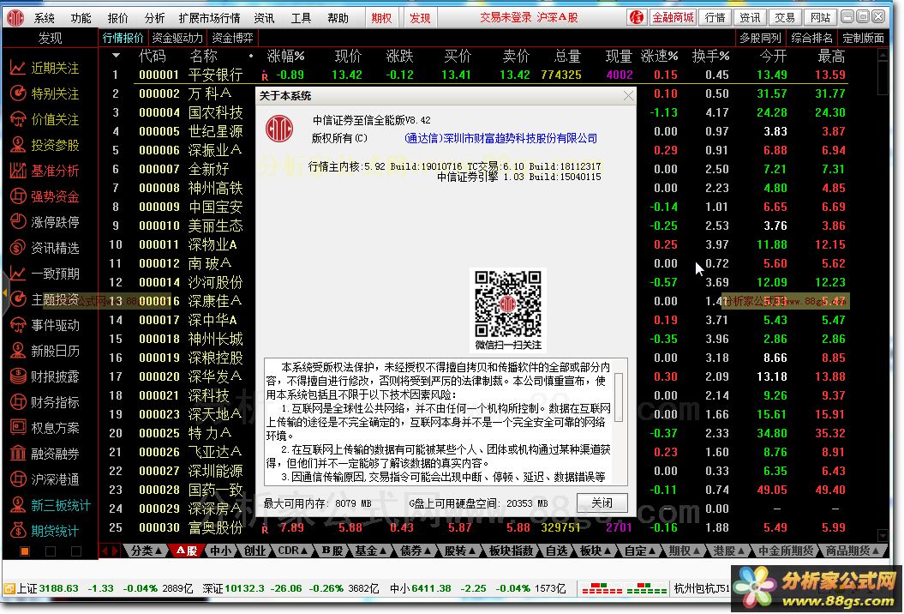
Task: Sort by 换手% column header
Action: click(x=710, y=56)
